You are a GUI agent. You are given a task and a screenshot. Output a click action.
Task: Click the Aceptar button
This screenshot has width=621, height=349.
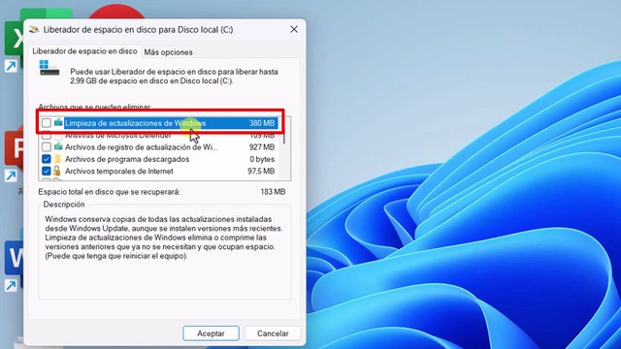211,333
